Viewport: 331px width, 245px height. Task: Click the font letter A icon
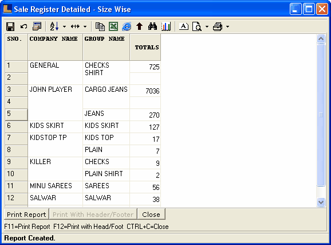(184, 26)
